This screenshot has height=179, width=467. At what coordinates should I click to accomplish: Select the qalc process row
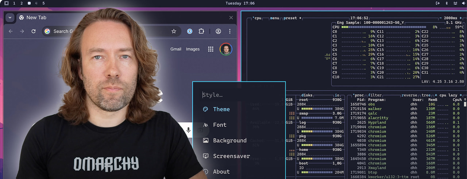click(x=406, y=113)
